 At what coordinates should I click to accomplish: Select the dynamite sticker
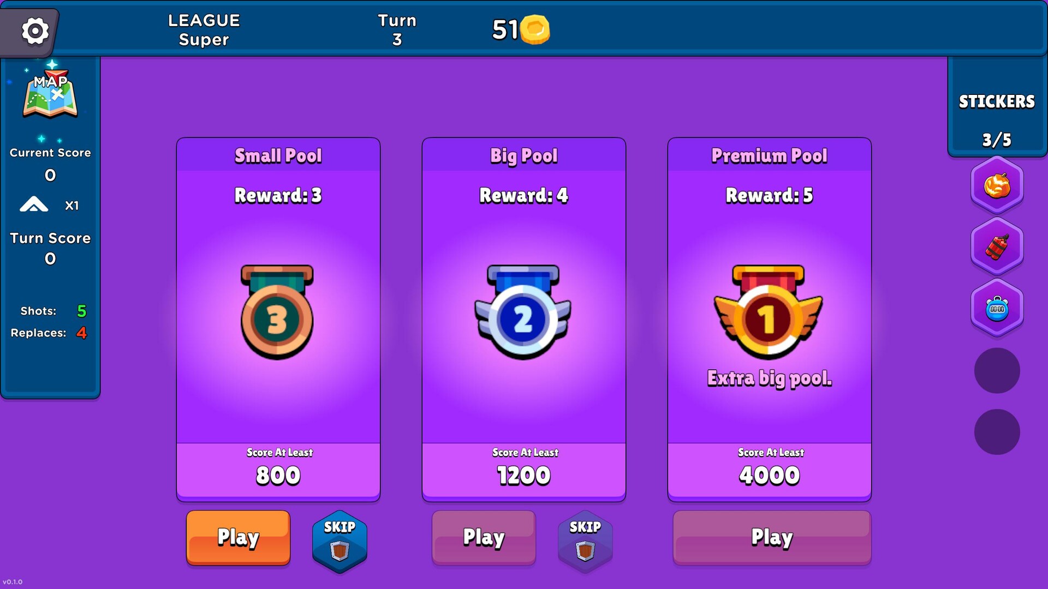point(997,247)
